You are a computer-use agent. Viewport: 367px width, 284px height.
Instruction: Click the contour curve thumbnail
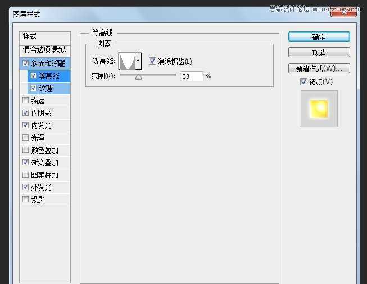(127, 61)
